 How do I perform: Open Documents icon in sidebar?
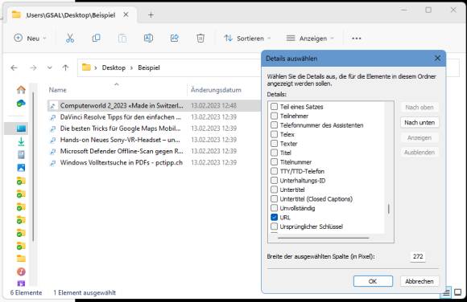click(x=21, y=154)
